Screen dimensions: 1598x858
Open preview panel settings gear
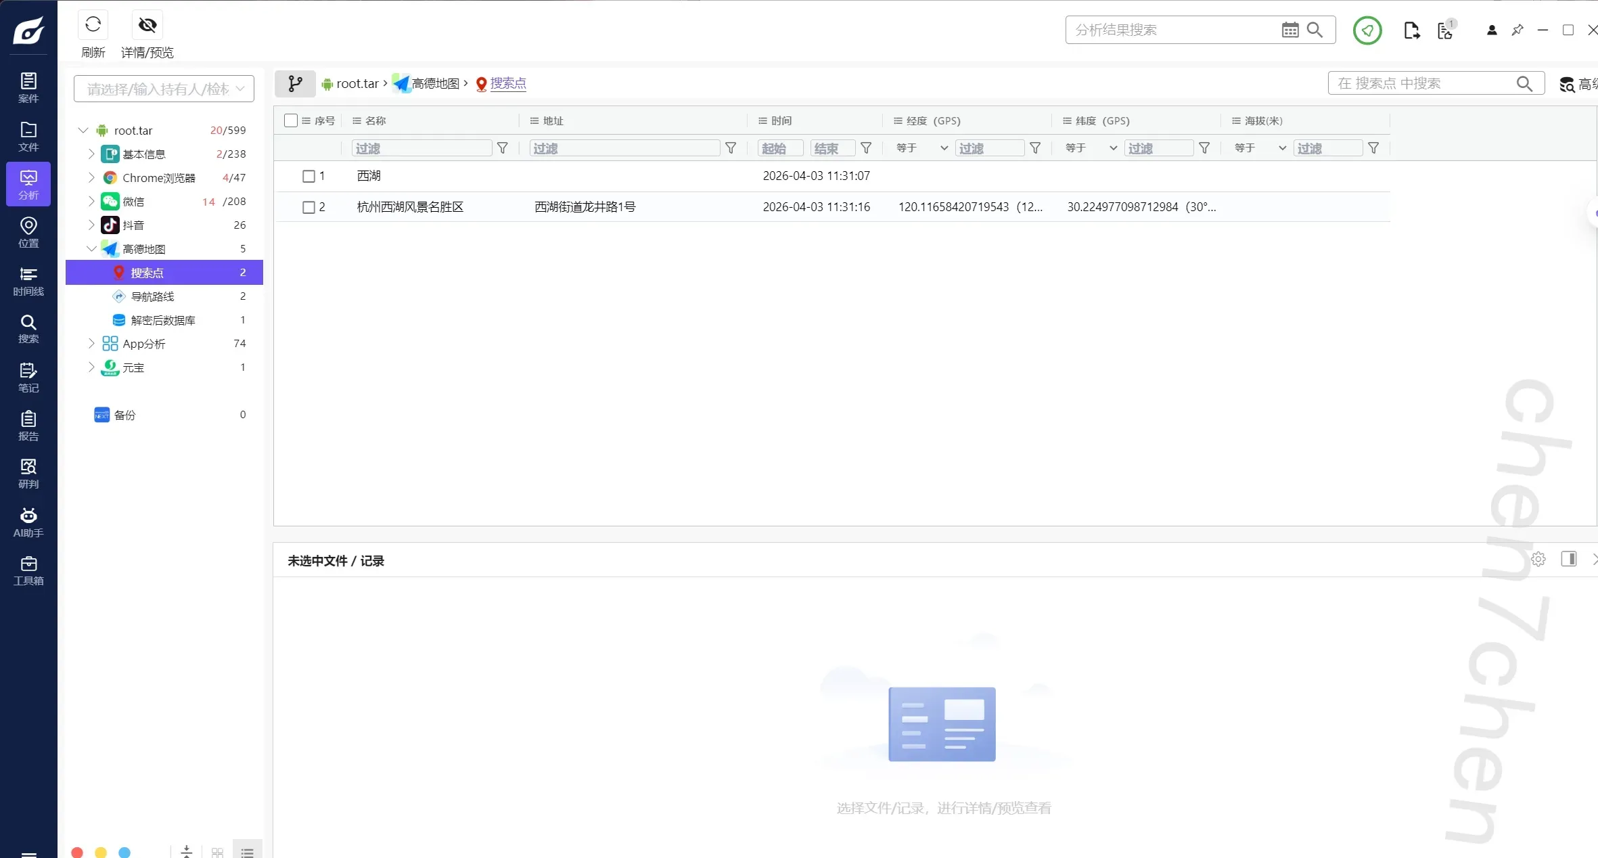[1538, 559]
